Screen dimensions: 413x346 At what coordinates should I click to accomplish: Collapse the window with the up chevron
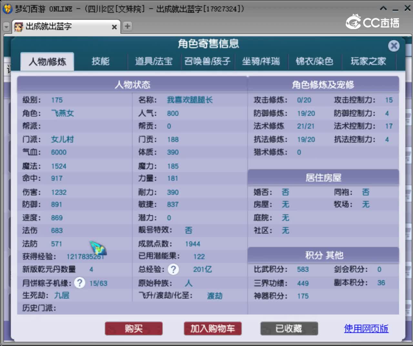click(383, 9)
